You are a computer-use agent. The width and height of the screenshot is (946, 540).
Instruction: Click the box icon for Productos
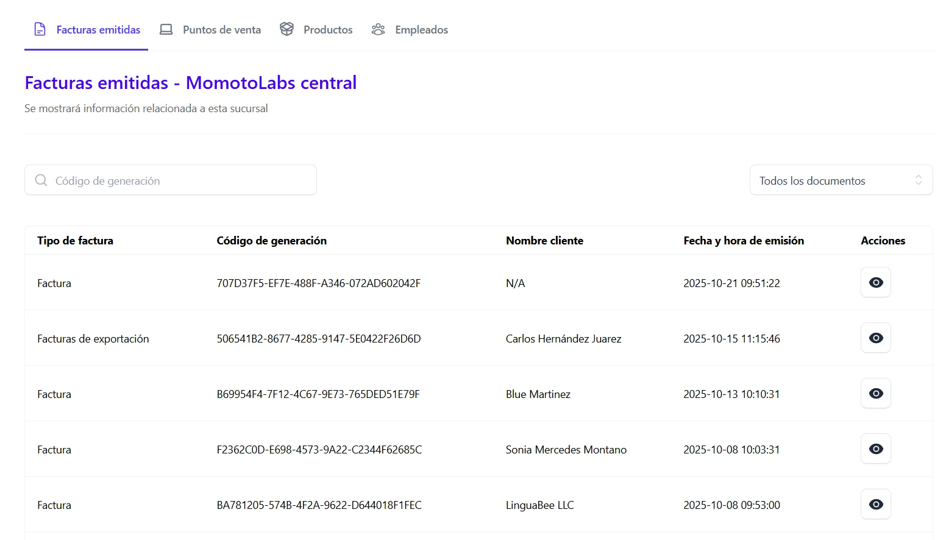point(286,29)
